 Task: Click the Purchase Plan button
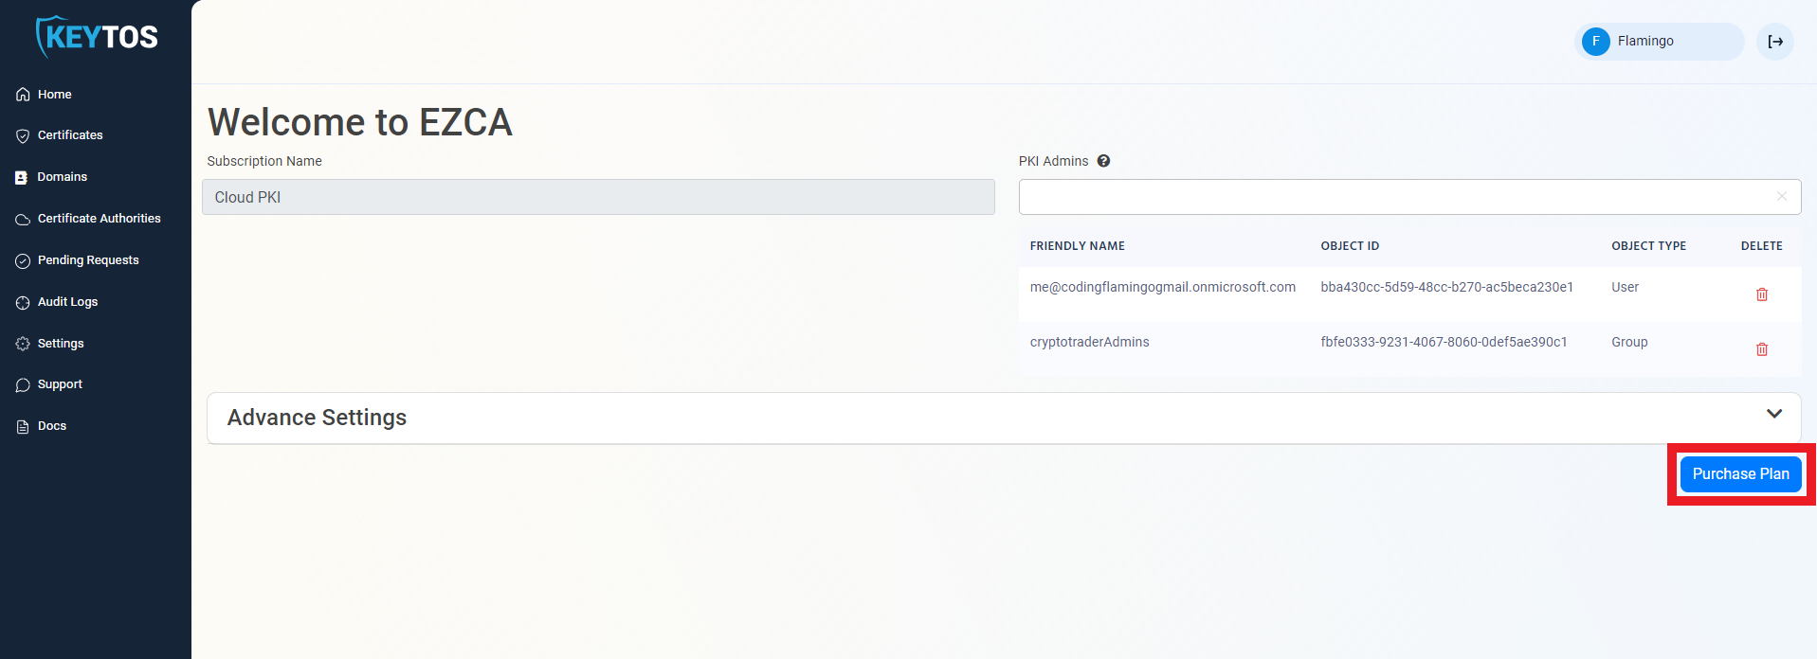coord(1740,474)
